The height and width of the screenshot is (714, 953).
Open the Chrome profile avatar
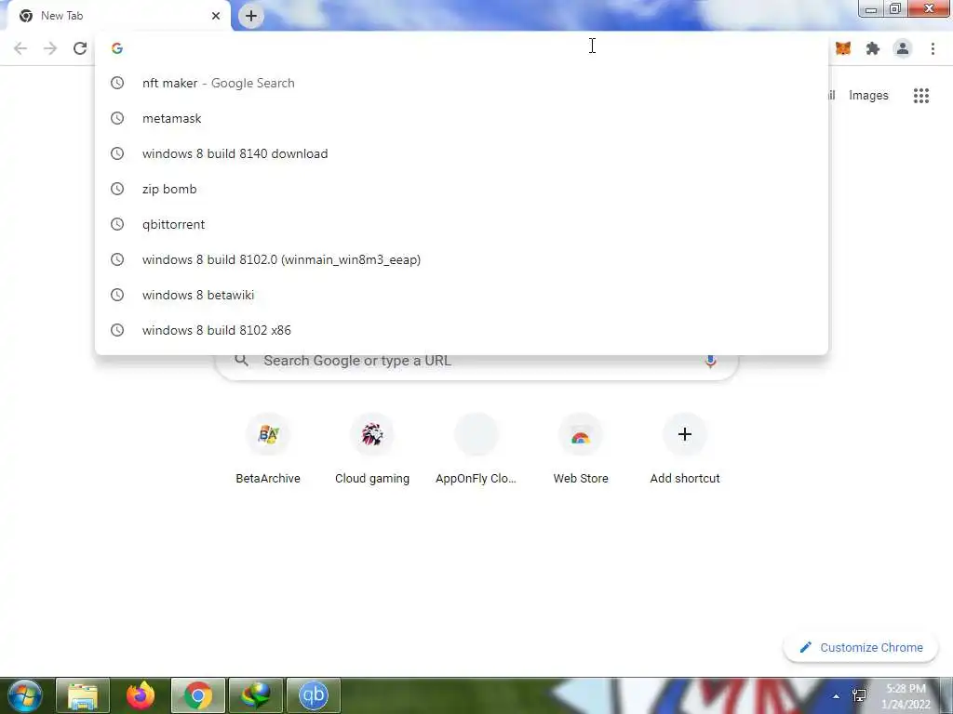903,48
